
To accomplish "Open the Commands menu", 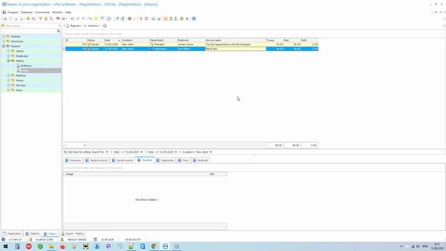I will (x=42, y=13).
